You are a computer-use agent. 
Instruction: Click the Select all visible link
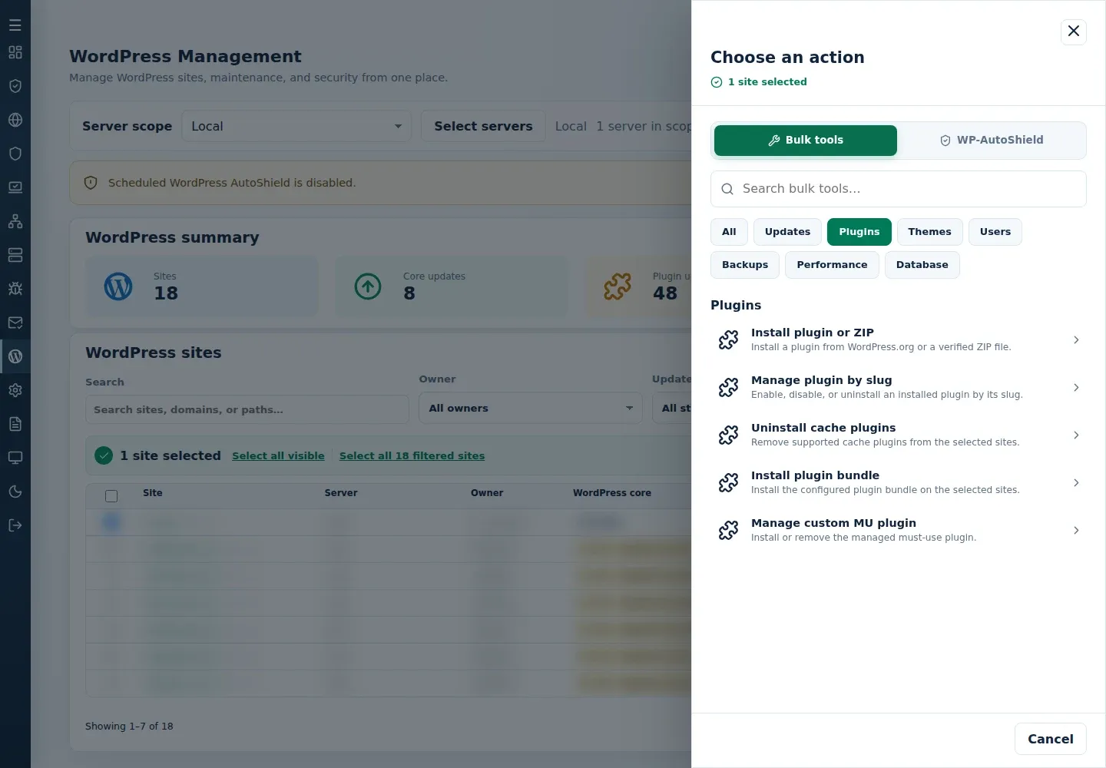tap(278, 456)
